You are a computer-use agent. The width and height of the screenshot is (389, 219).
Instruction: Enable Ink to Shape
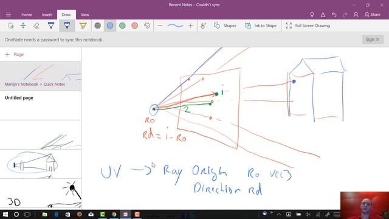tap(261, 26)
